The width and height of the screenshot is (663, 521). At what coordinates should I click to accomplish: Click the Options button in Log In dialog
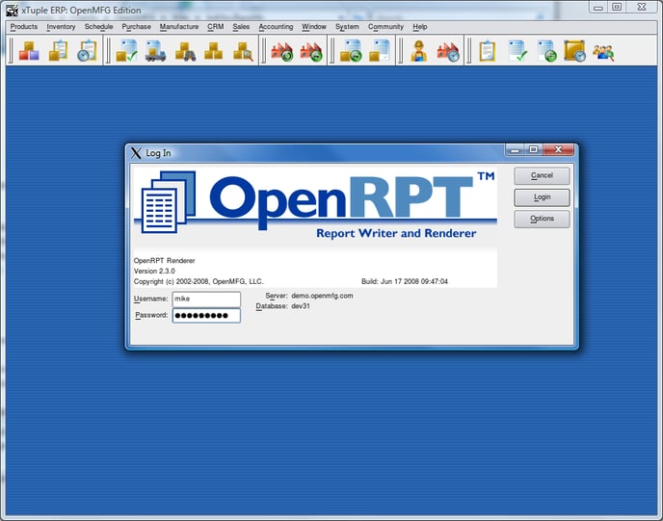tap(542, 219)
